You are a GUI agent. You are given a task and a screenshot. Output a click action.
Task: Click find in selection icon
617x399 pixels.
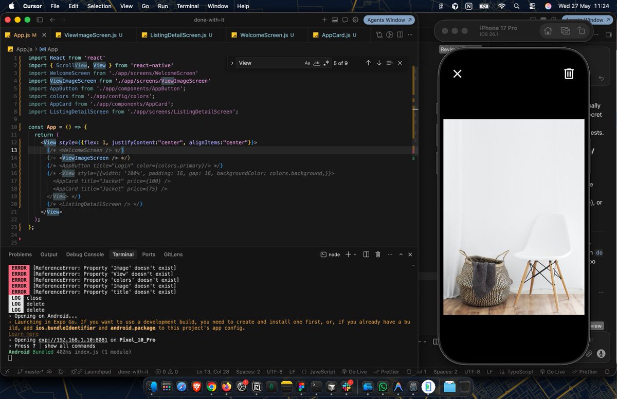pyautogui.click(x=389, y=63)
